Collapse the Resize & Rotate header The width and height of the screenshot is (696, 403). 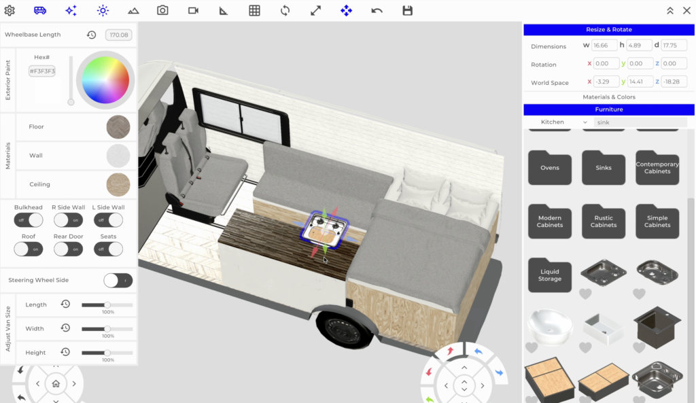pos(608,29)
